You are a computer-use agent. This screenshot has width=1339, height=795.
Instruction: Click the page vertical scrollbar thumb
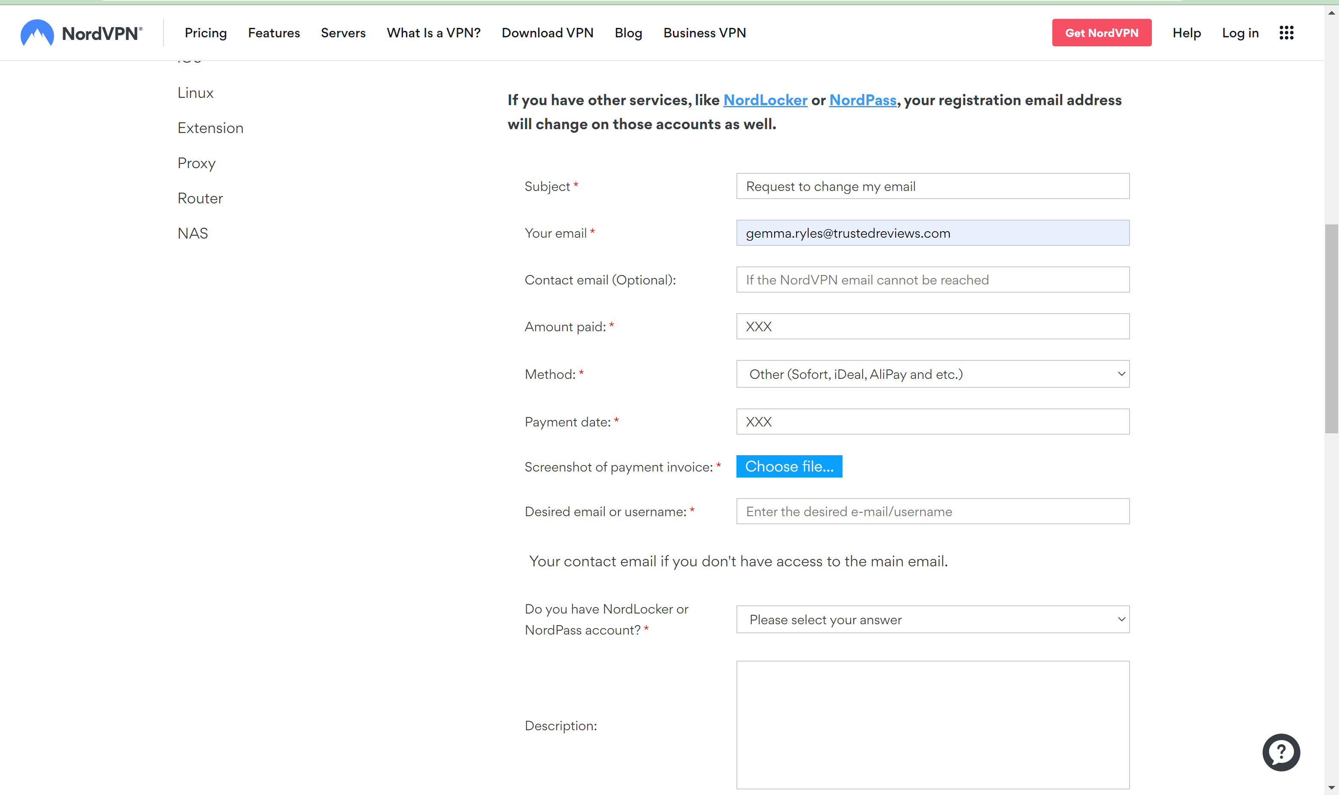(1332, 329)
